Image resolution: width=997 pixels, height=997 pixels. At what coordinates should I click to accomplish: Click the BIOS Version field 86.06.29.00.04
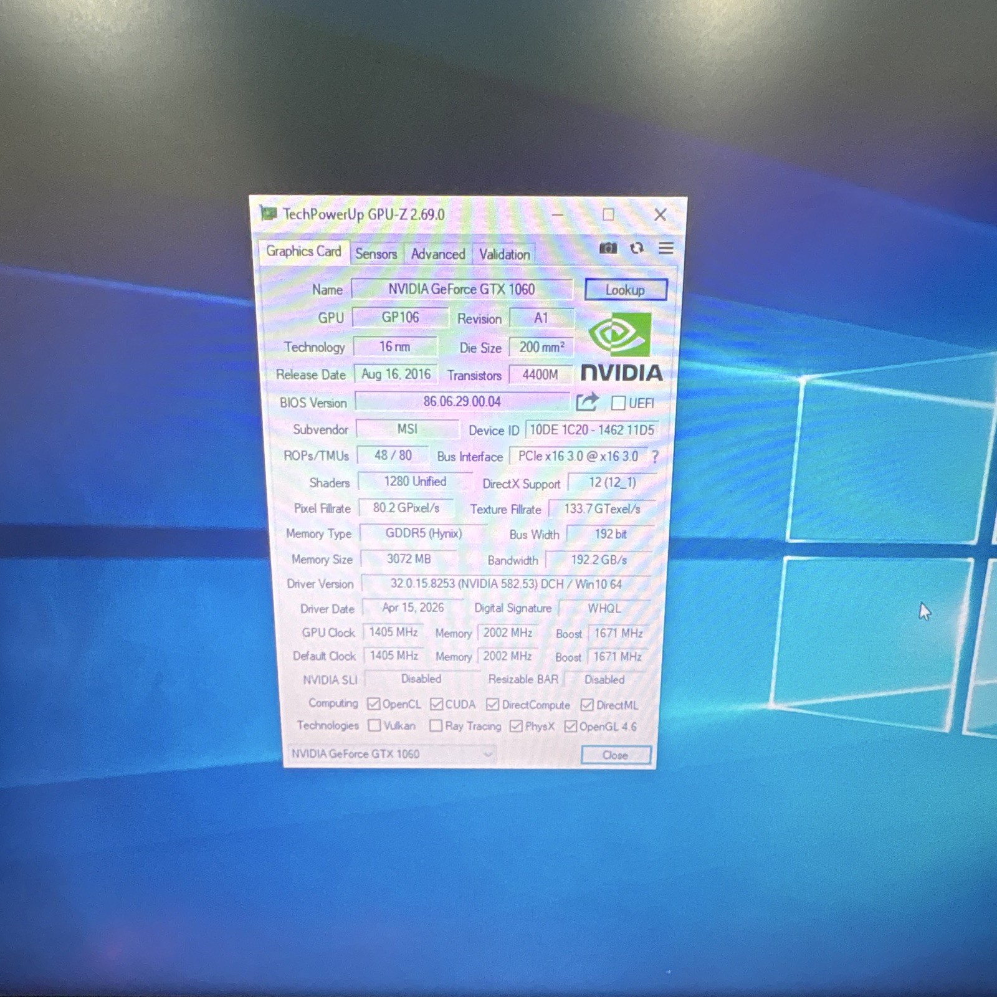462,401
